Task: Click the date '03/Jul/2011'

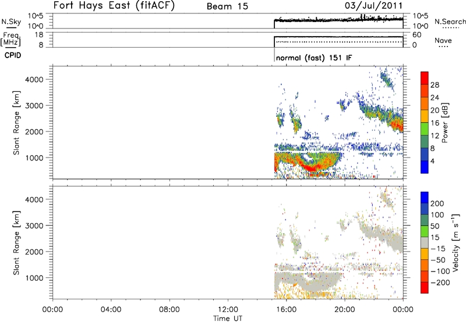Action: click(374, 5)
